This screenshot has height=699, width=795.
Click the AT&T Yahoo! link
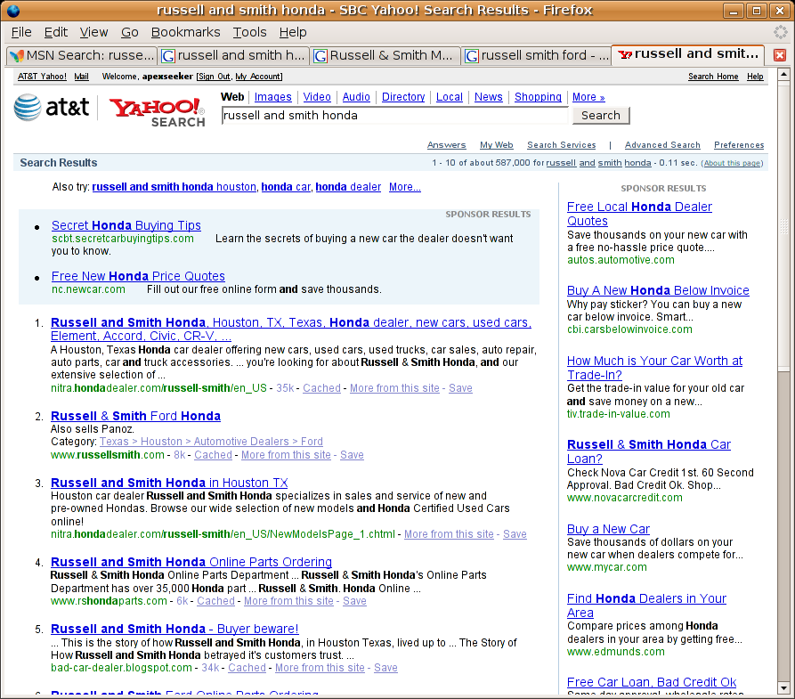[42, 76]
